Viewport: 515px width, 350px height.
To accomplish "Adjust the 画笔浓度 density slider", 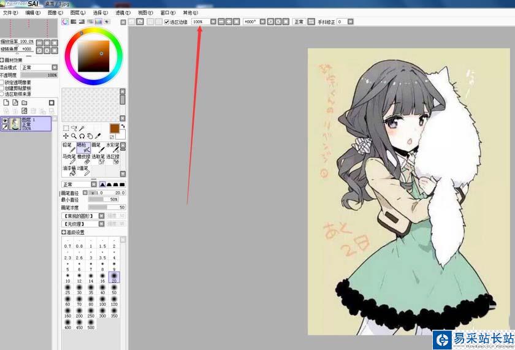I will pos(107,208).
